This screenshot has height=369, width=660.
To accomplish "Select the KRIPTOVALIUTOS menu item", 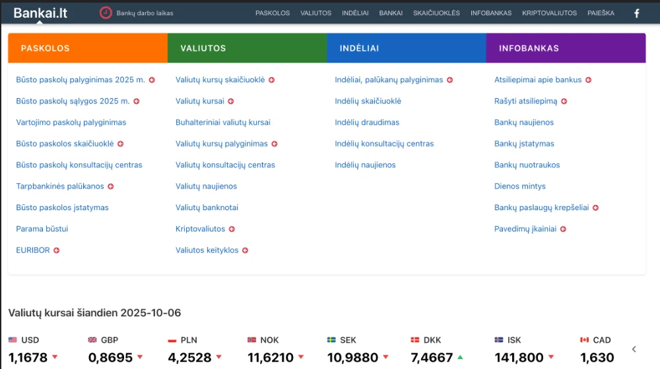I will tap(549, 13).
